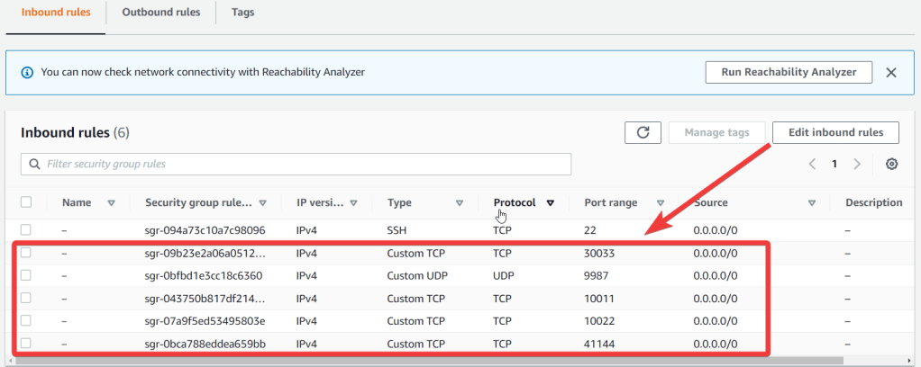Screen dimensions: 921x367
Task: Click the info icon in banner
Action: [x=26, y=72]
